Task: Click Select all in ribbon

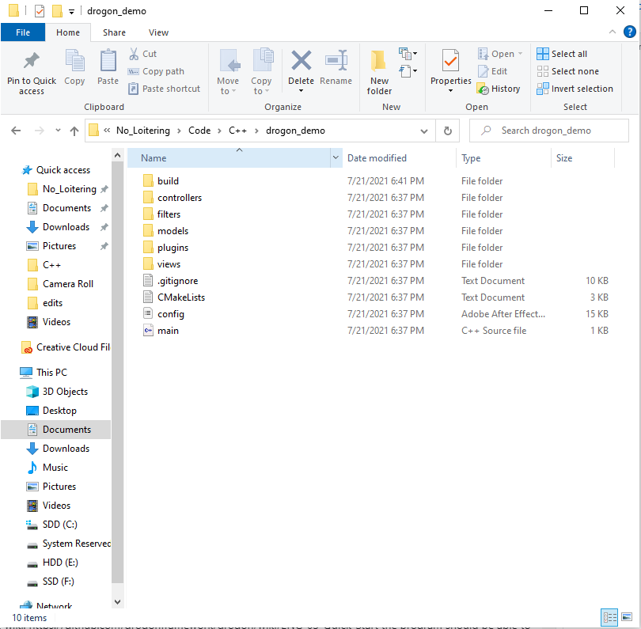Action: pos(562,54)
